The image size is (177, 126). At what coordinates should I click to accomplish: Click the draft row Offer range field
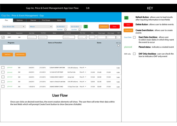111,37
